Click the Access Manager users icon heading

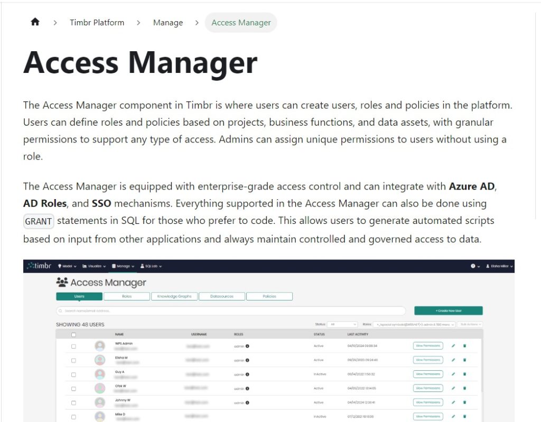point(62,282)
